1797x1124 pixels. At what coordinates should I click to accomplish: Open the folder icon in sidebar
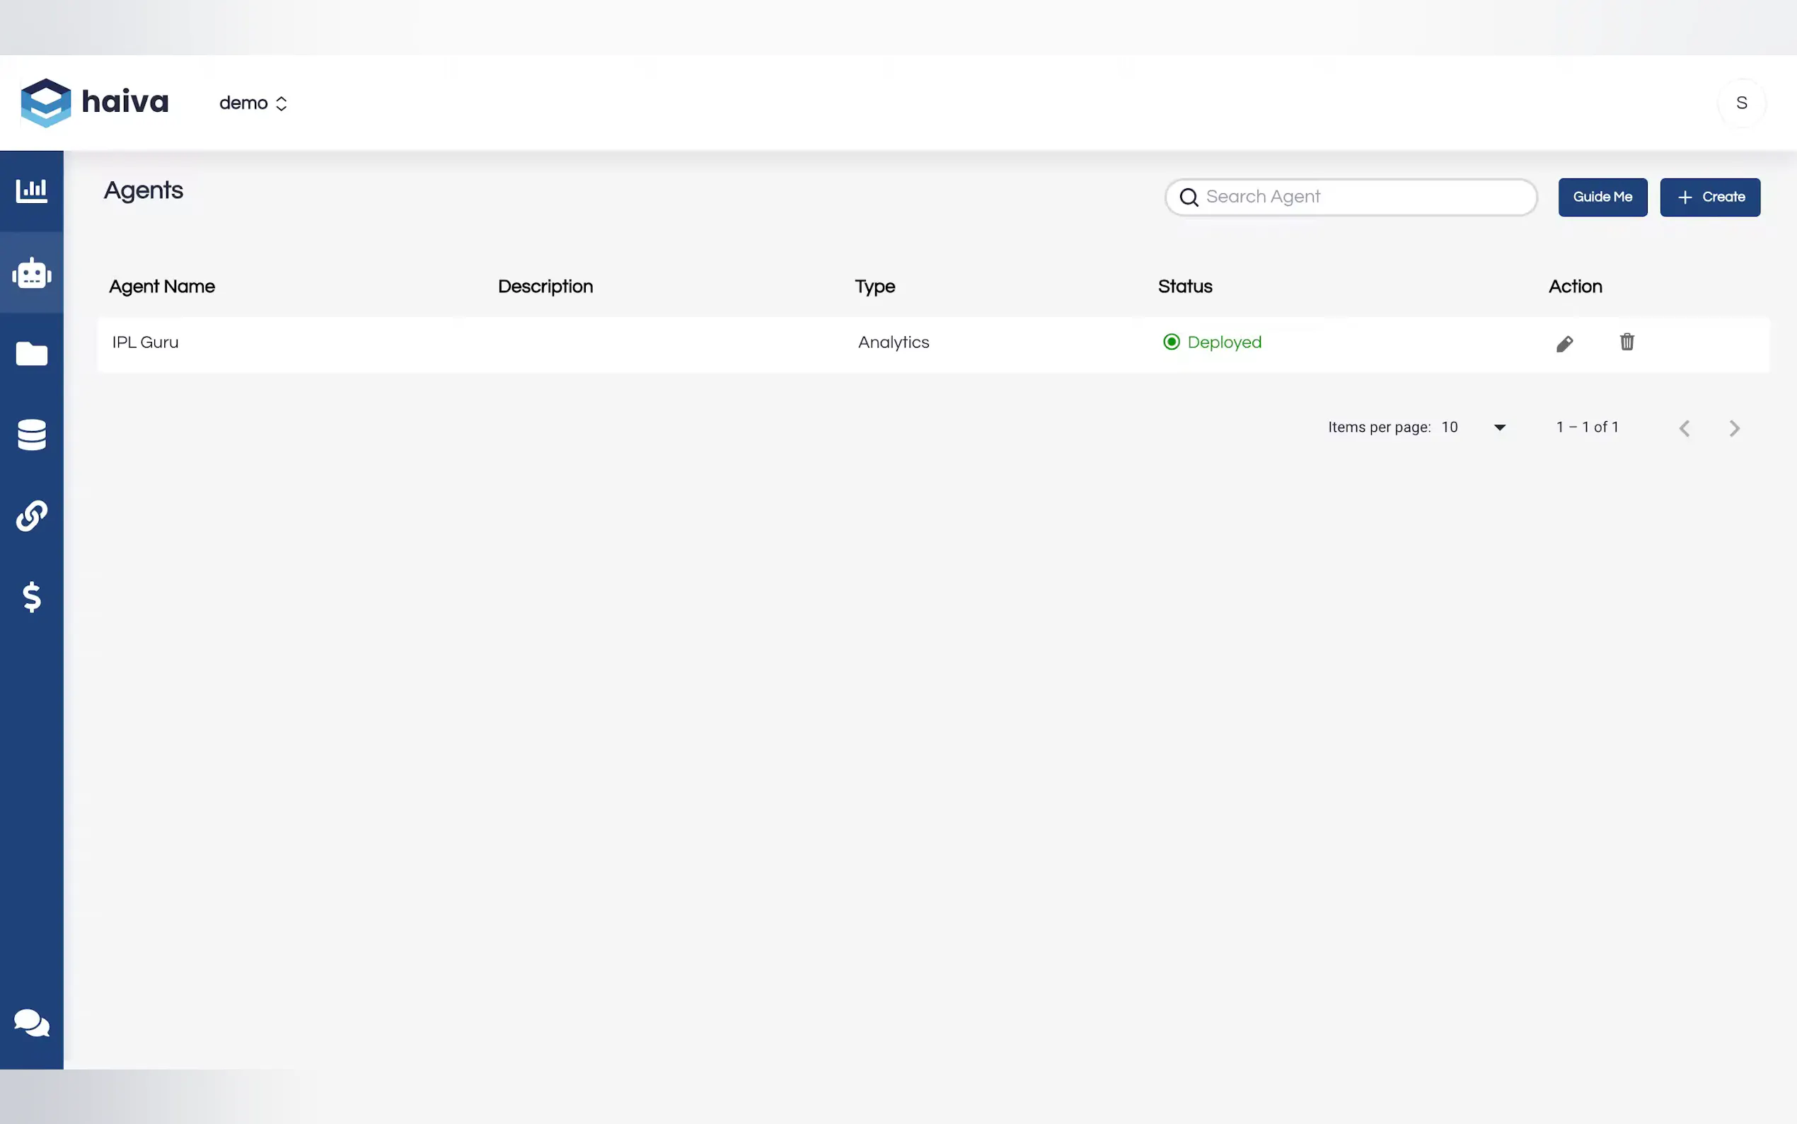(x=31, y=354)
